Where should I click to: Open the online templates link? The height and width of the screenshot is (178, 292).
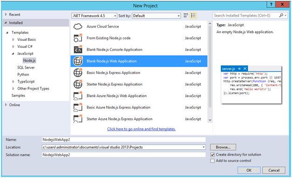(x=141, y=129)
